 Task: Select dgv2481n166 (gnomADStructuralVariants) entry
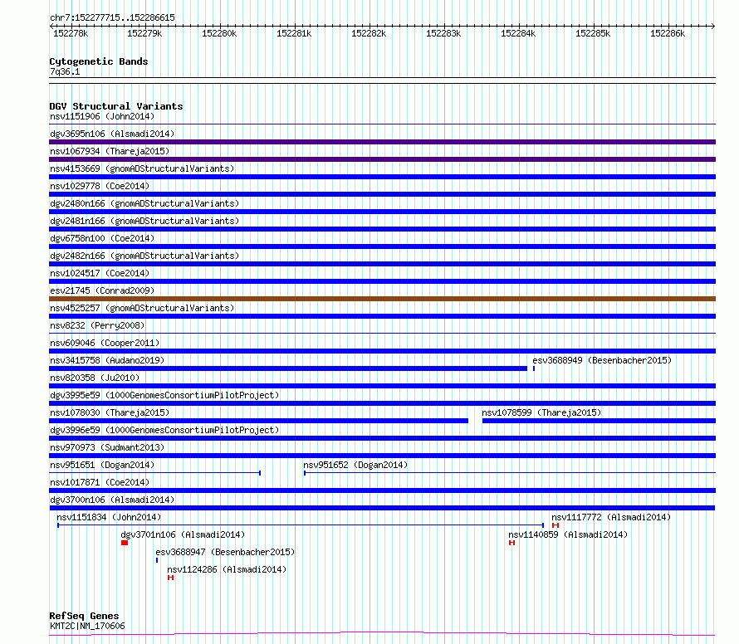click(144, 221)
